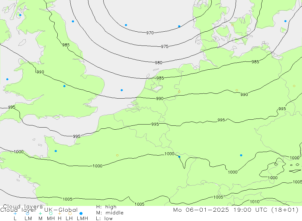Viewport: 302px width, 221px height.
Task: Select the blue marker sitting on the 970 isobar
Action: (179, 26)
